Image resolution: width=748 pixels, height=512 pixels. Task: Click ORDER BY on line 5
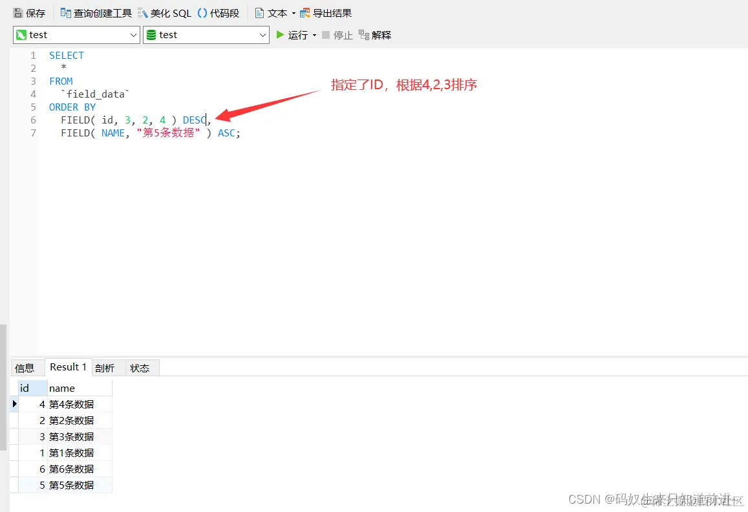click(72, 107)
